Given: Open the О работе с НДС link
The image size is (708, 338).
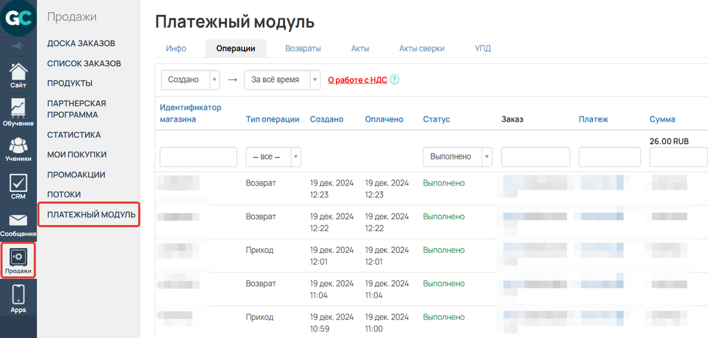Looking at the screenshot, I should [357, 80].
